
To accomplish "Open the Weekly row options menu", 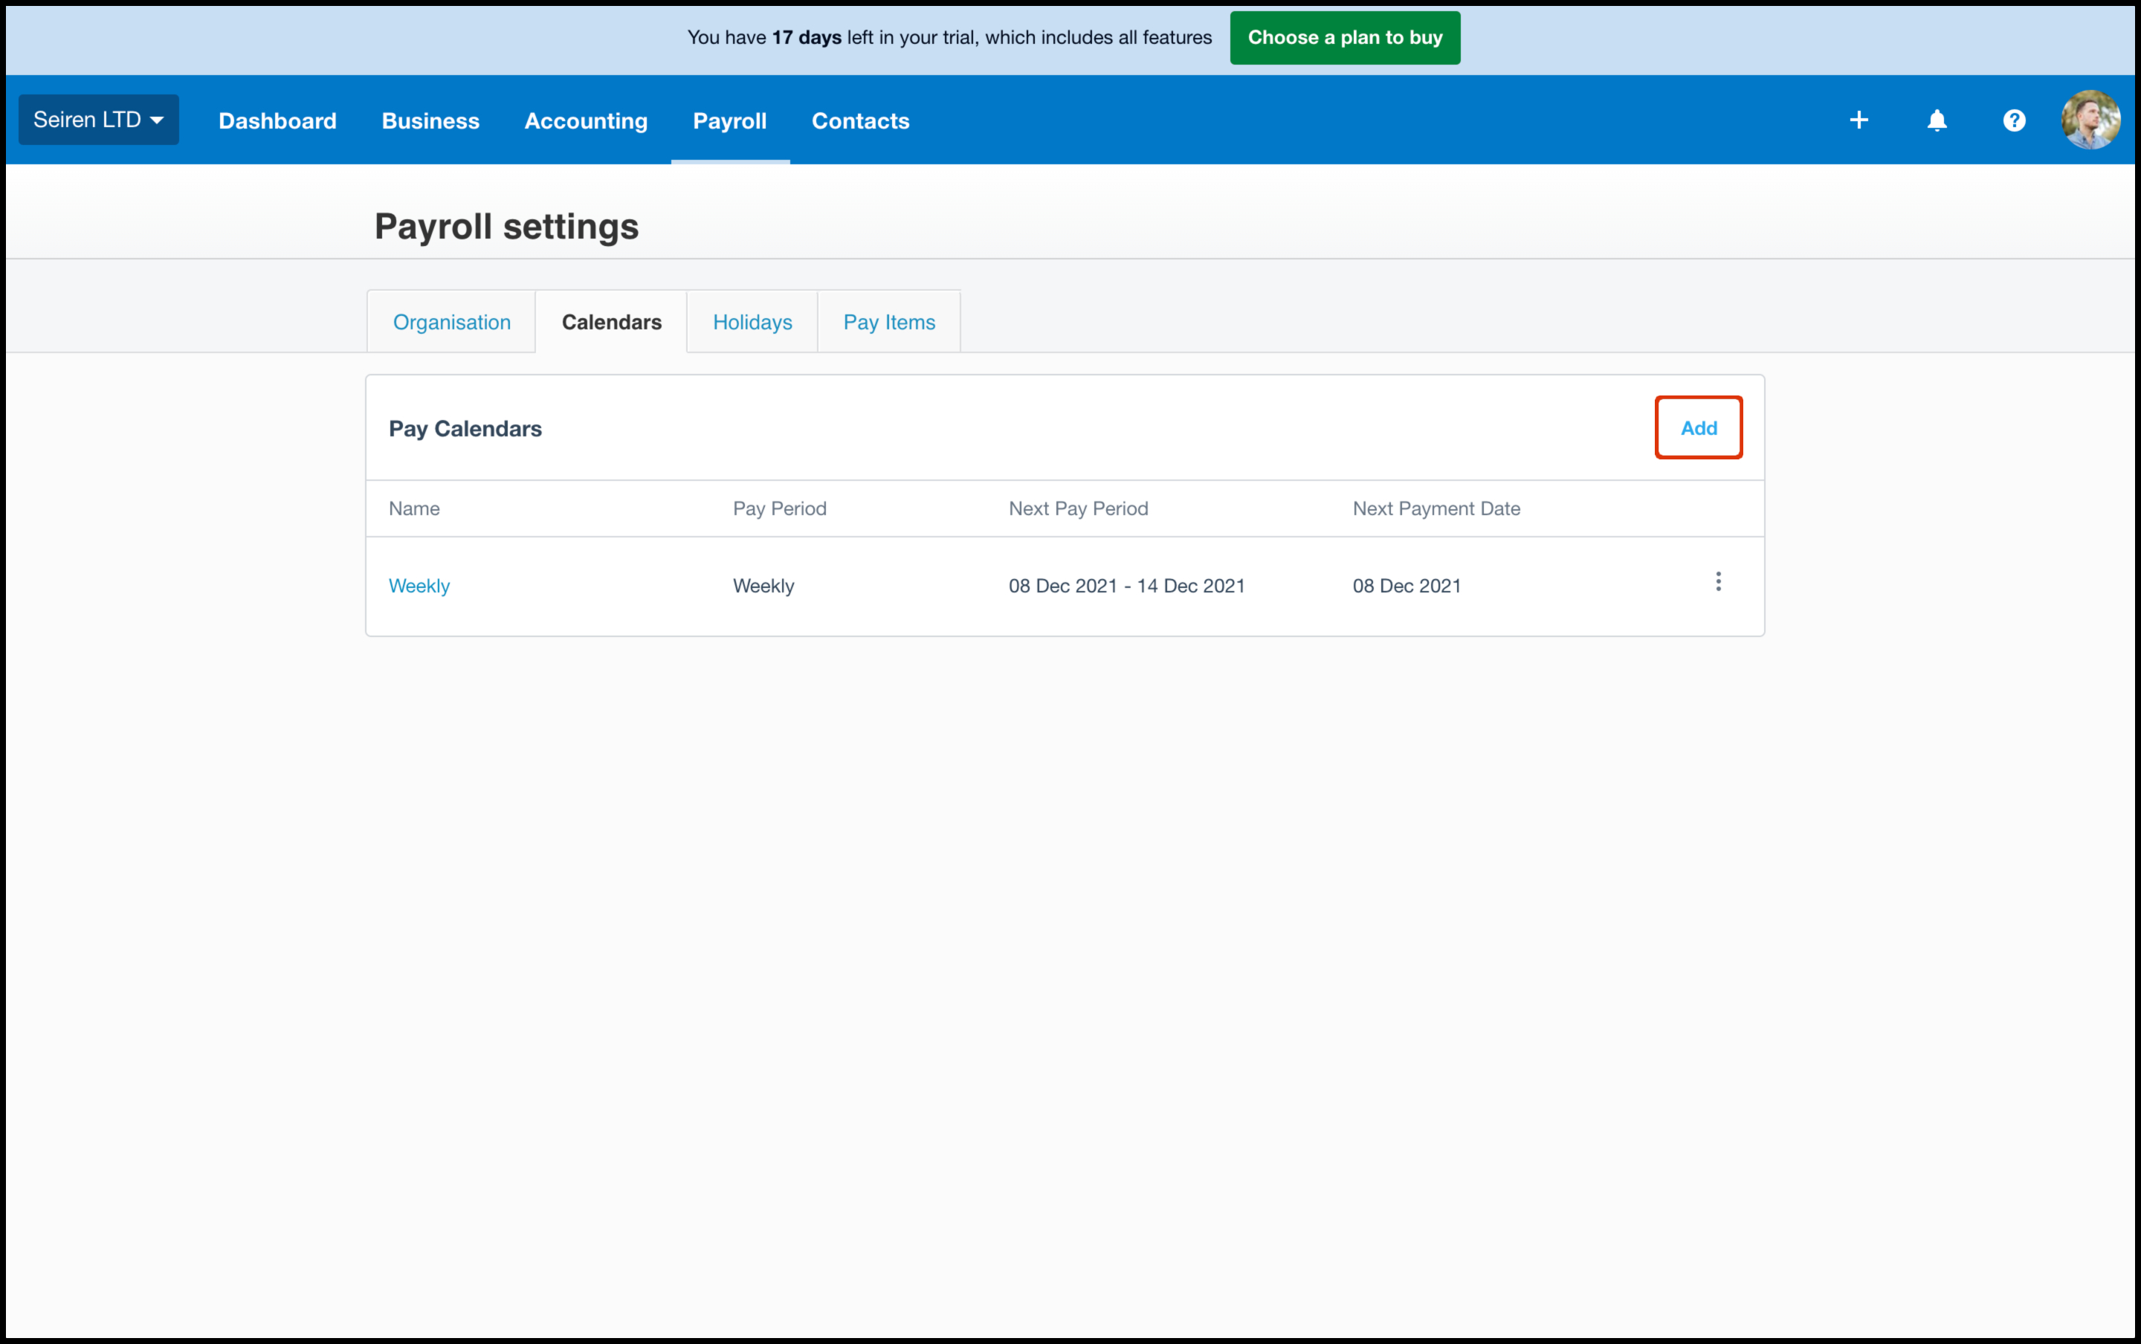I will click(1717, 581).
